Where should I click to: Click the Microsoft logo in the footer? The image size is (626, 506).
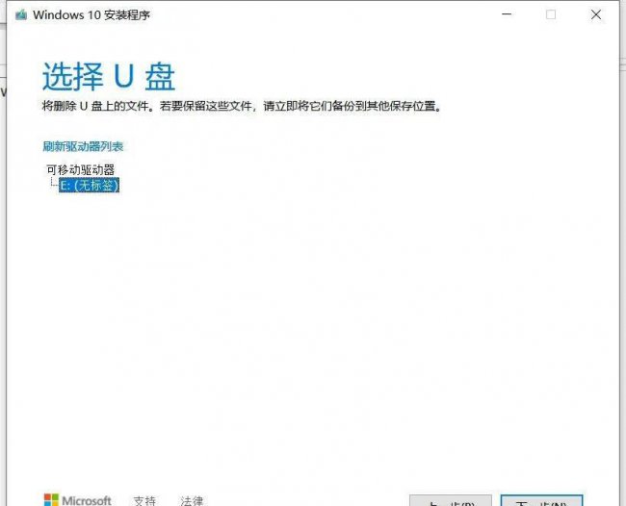(77, 500)
